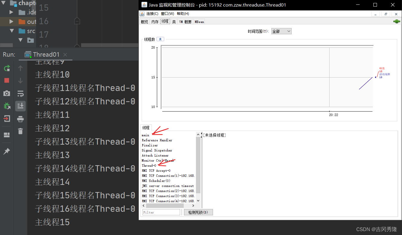Select the out folder in project tree
The image size is (402, 235).
pyautogui.click(x=27, y=22)
